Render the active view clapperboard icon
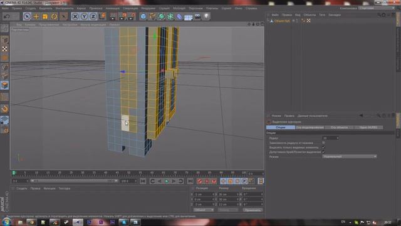The image size is (401, 226). [113, 17]
